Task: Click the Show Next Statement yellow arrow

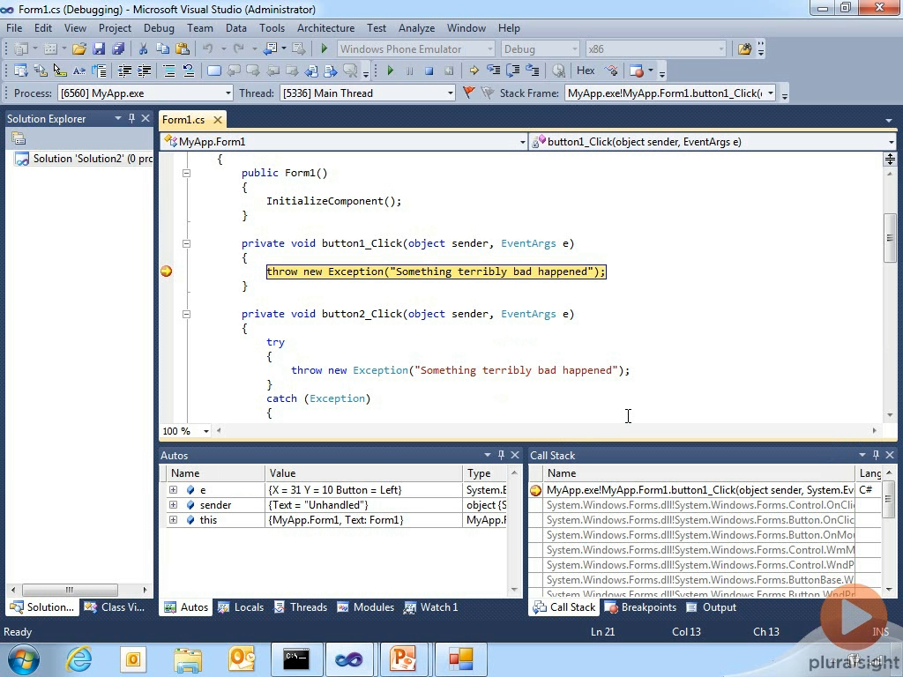Action: click(x=474, y=71)
